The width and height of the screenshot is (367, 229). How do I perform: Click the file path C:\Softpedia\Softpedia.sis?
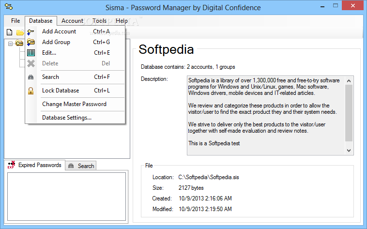209,177
